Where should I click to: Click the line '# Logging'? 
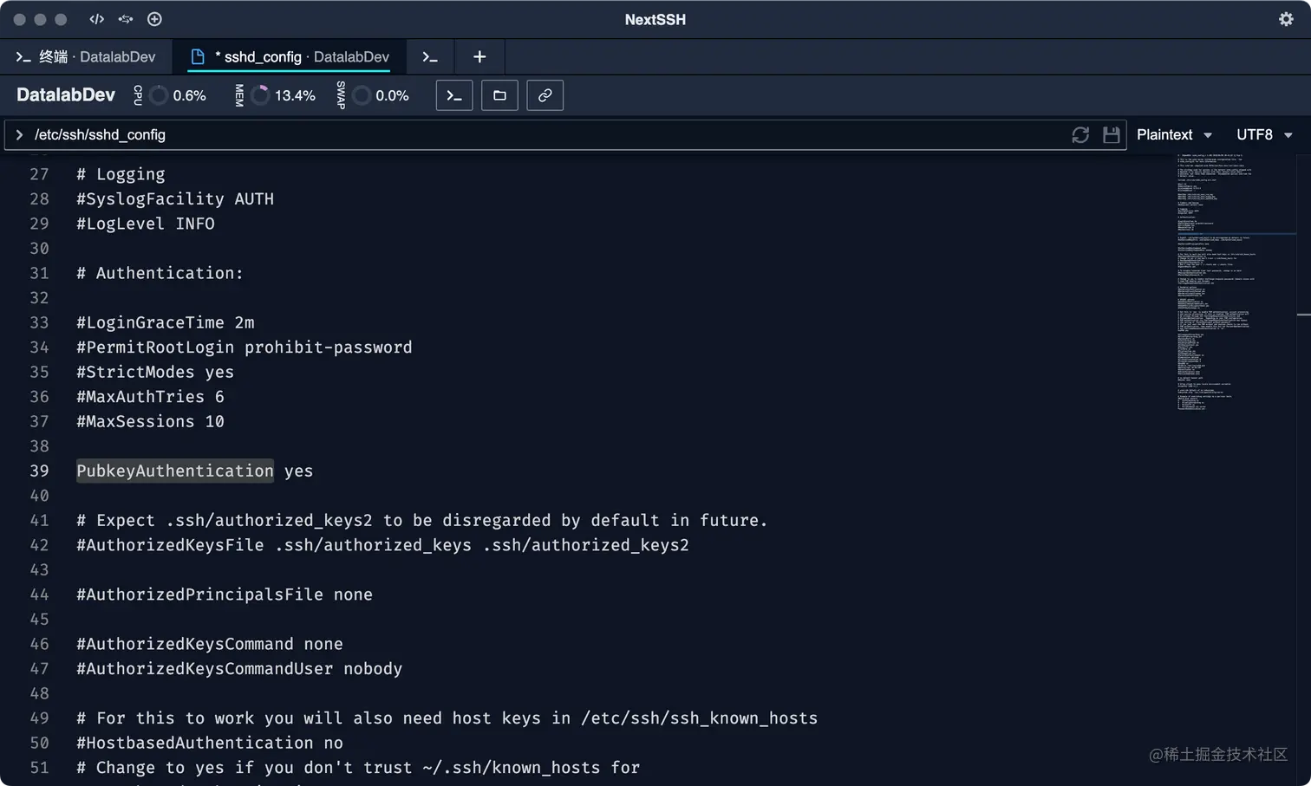pos(121,174)
